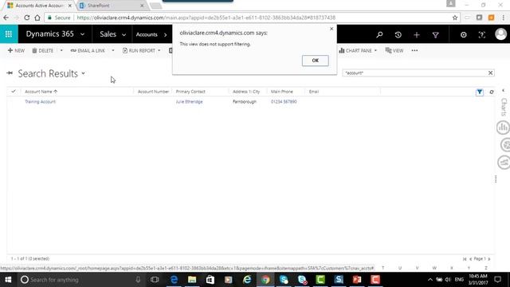Open the Run Report dropdown arrow
Image resolution: width=510 pixels, height=287 pixels.
[159, 50]
